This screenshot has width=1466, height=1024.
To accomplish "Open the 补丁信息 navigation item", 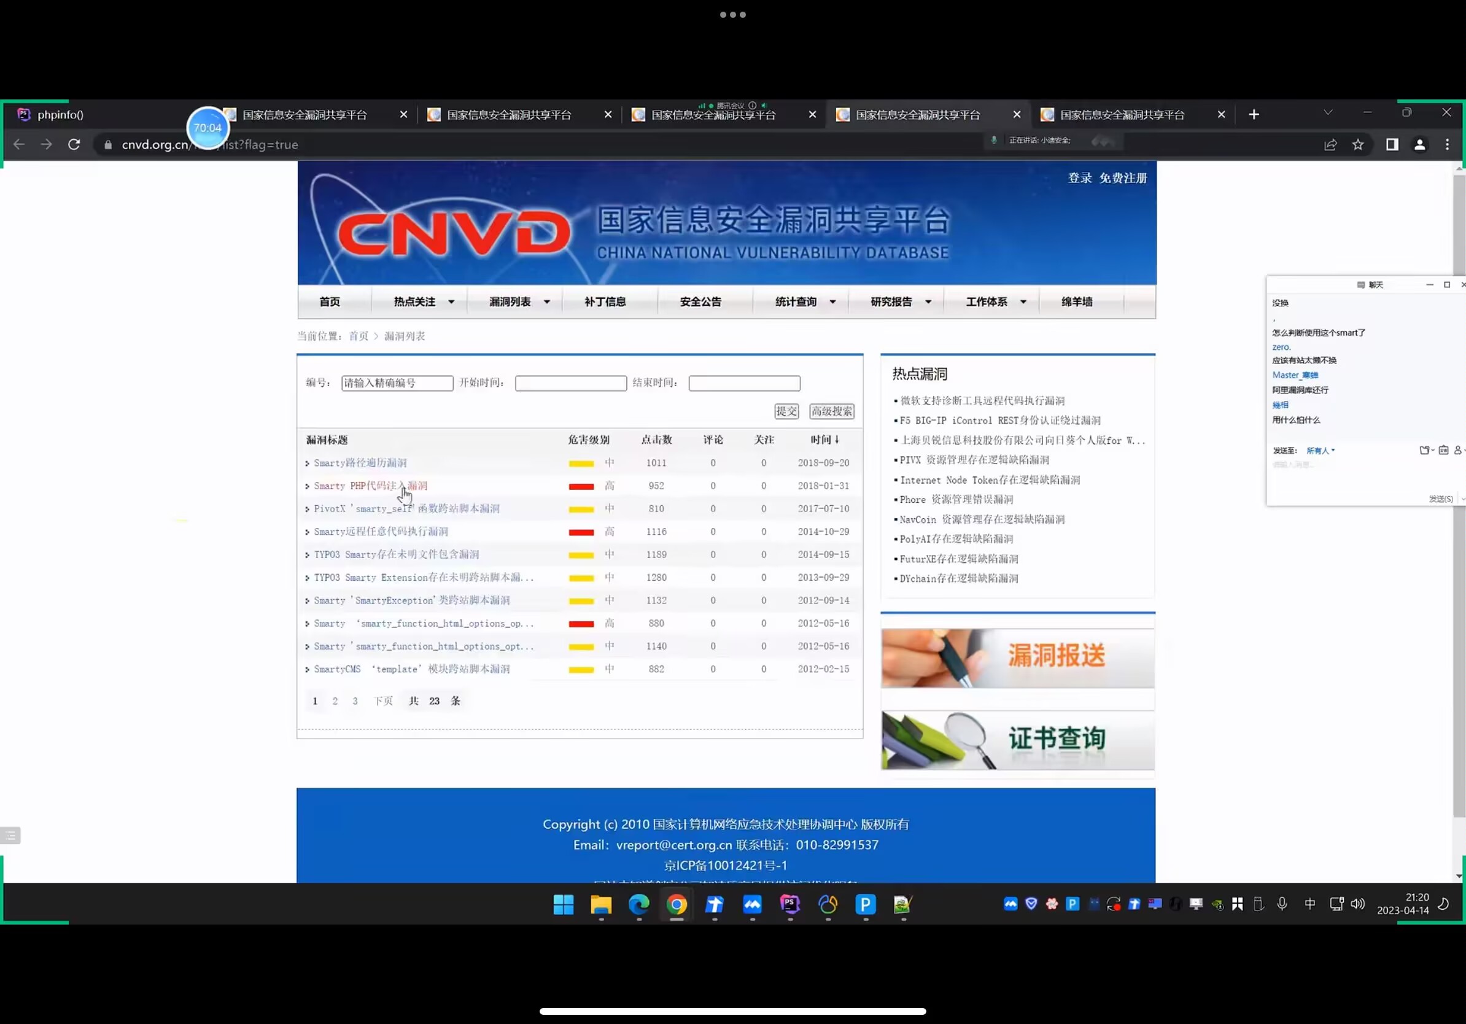I will [605, 301].
